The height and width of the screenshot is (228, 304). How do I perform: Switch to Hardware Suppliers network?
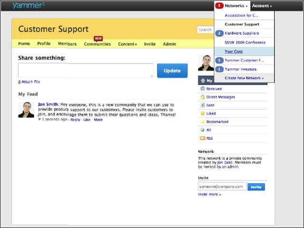pyautogui.click(x=242, y=33)
